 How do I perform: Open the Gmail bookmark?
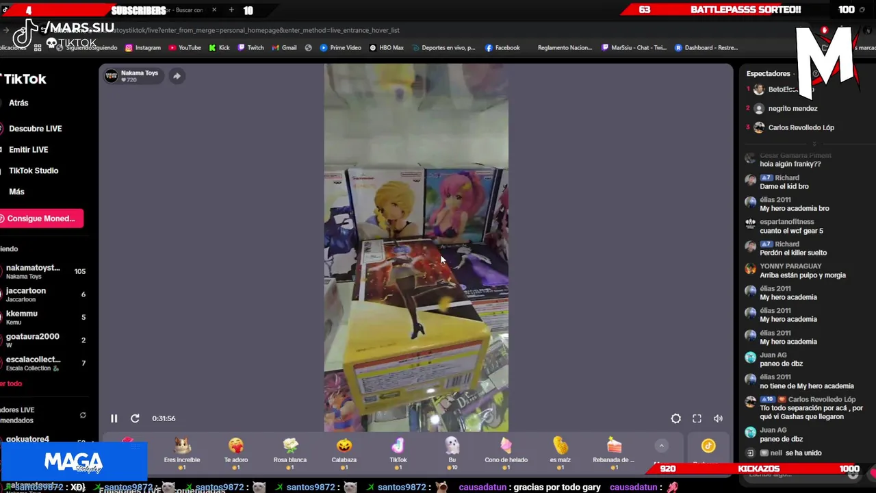[x=284, y=48]
